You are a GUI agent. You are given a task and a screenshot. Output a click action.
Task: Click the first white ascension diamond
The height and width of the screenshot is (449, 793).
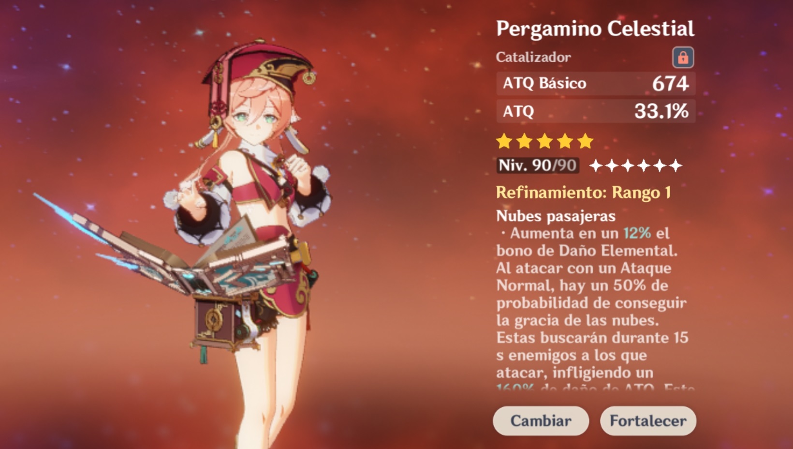click(x=596, y=166)
